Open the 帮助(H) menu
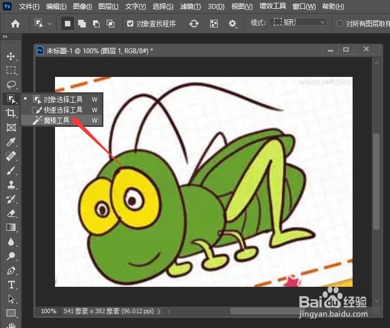Screen dimensions: 390x328 (333, 6)
